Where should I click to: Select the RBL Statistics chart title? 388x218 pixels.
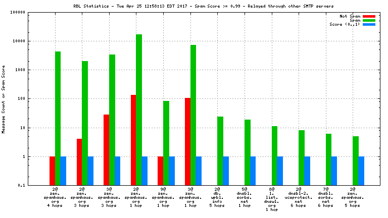204,6
